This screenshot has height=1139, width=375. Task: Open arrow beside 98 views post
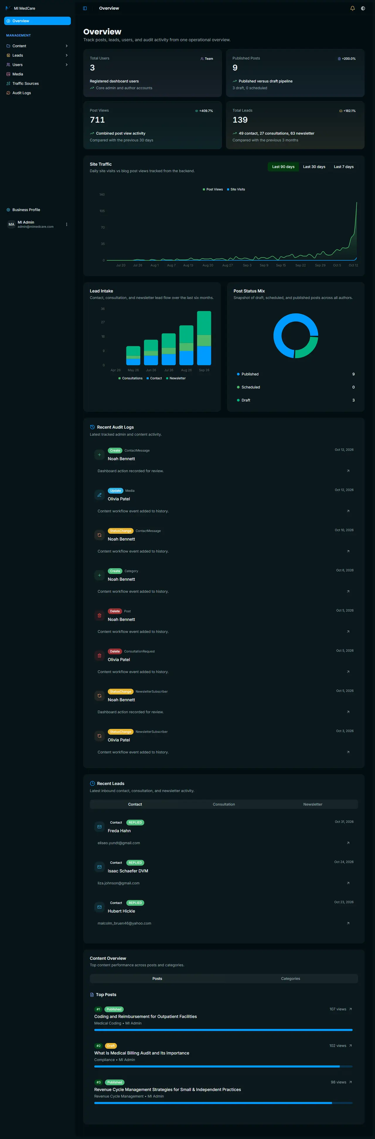pos(351,1082)
